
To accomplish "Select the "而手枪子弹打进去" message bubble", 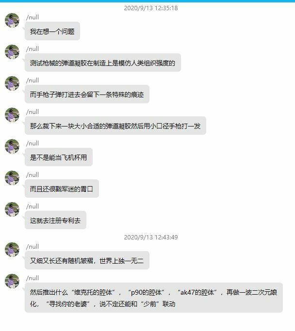I will tap(87, 94).
